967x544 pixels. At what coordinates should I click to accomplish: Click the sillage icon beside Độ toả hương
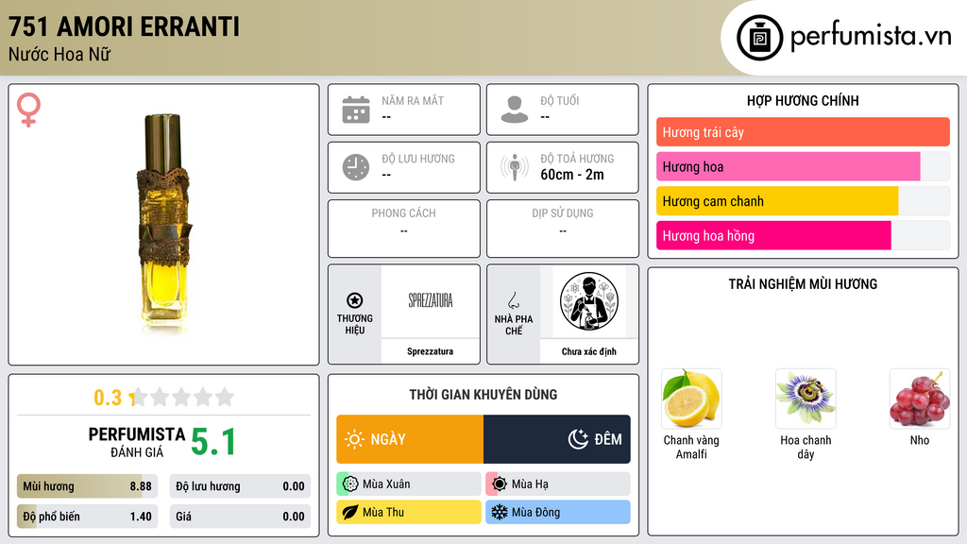pyautogui.click(x=515, y=167)
